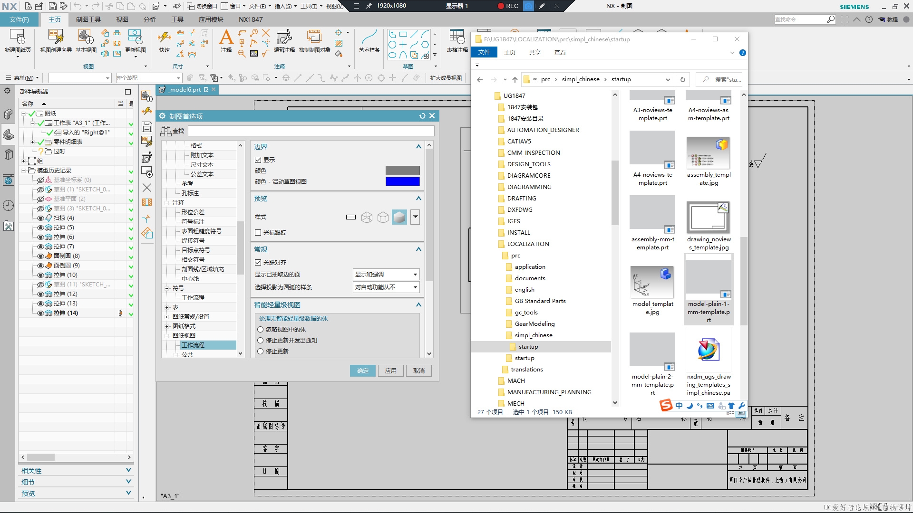
Task: Collapse the 智能轻量级视图 section
Action: [x=418, y=305]
